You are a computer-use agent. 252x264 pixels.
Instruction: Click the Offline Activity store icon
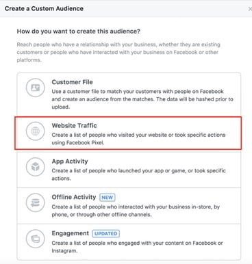(36, 202)
